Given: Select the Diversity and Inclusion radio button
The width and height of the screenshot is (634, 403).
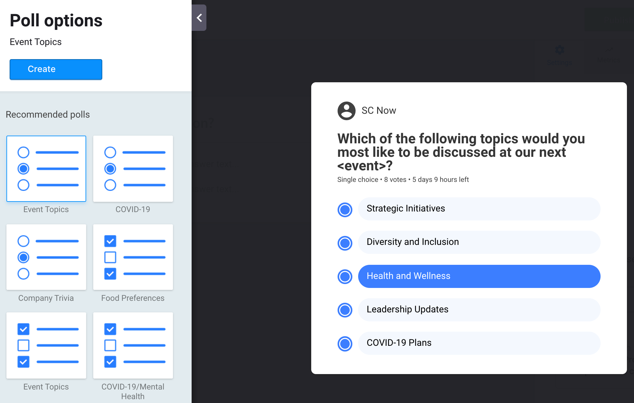Looking at the screenshot, I should (345, 243).
